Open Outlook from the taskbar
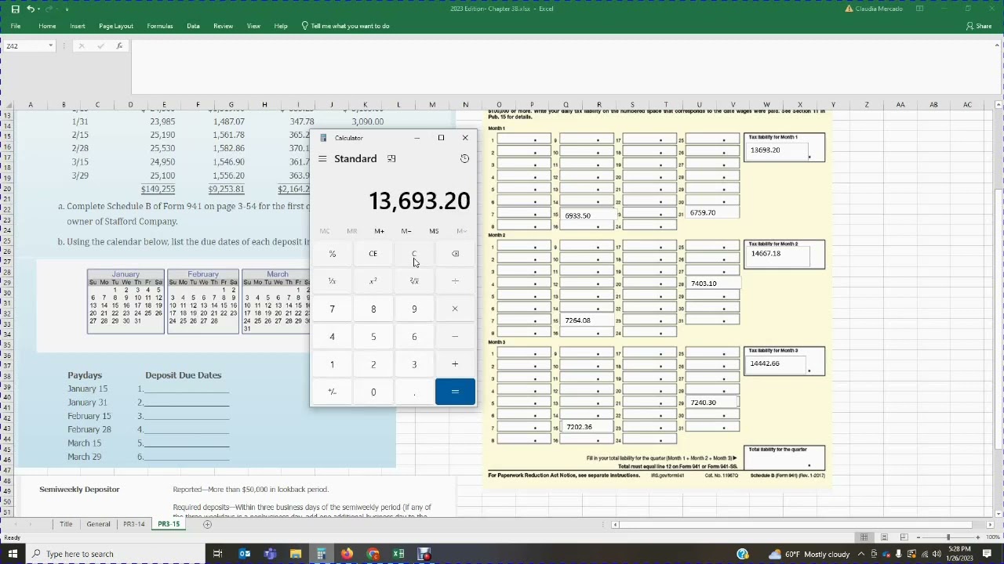1004x564 pixels. (x=245, y=554)
